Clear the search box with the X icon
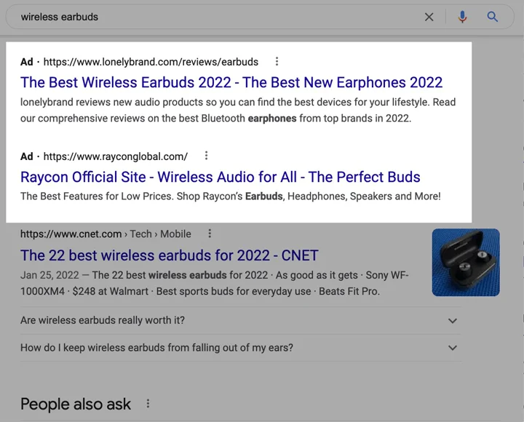 429,17
